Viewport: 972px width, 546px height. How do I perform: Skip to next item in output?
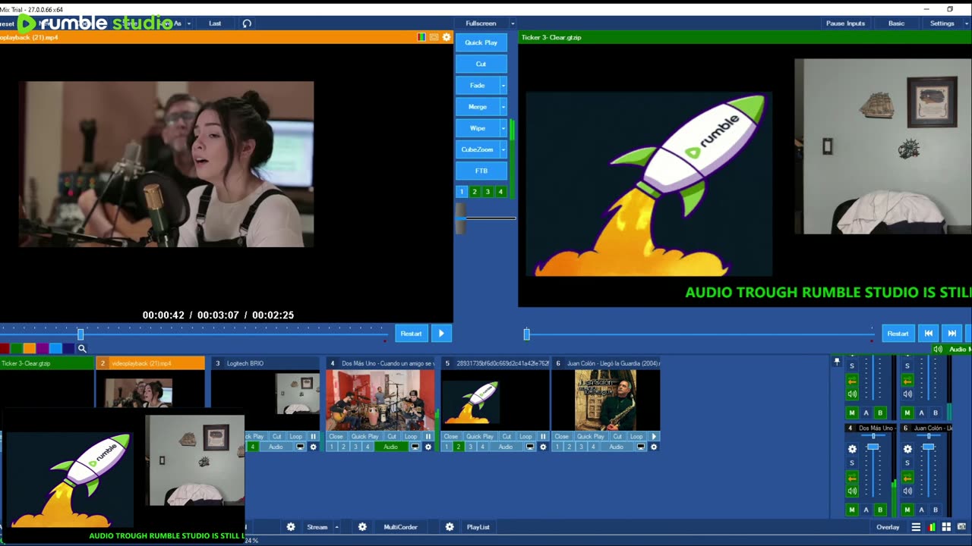pos(951,334)
